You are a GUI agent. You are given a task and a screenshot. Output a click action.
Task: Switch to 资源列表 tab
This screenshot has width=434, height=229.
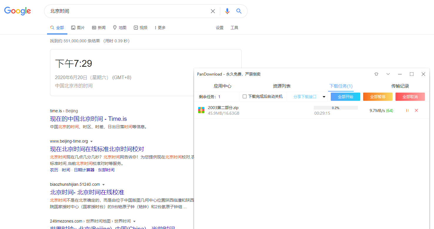click(x=281, y=86)
